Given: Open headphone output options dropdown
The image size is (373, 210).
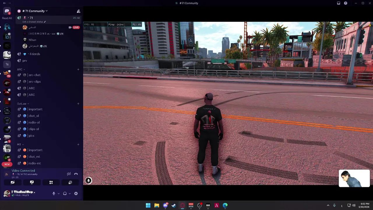Looking at the screenshot, I should pos(70,193).
